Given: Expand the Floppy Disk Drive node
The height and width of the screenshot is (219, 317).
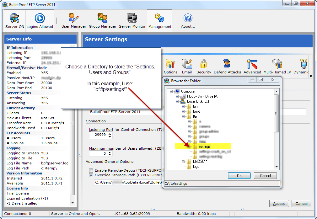Looking at the screenshot, I should 177,97.
